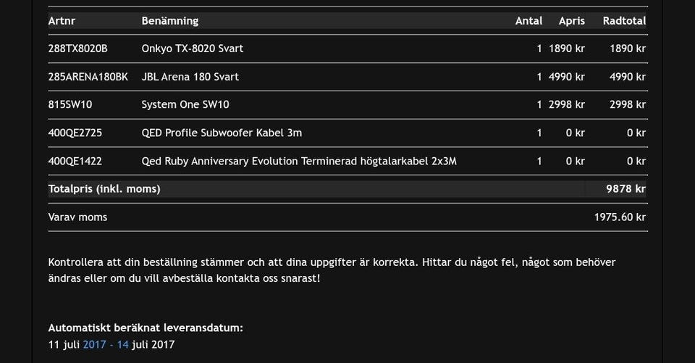
Task: Click the Artnr column header
Action: point(62,21)
